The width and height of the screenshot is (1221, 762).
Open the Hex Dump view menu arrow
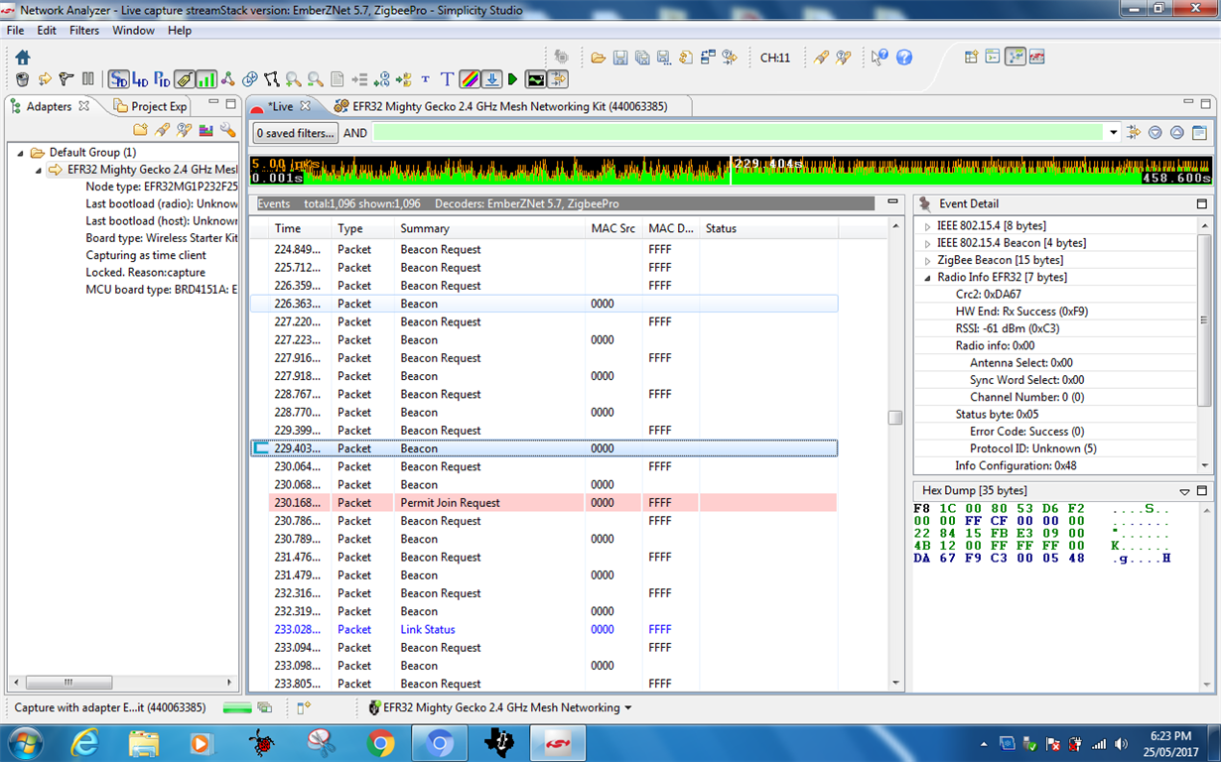pos(1184,491)
